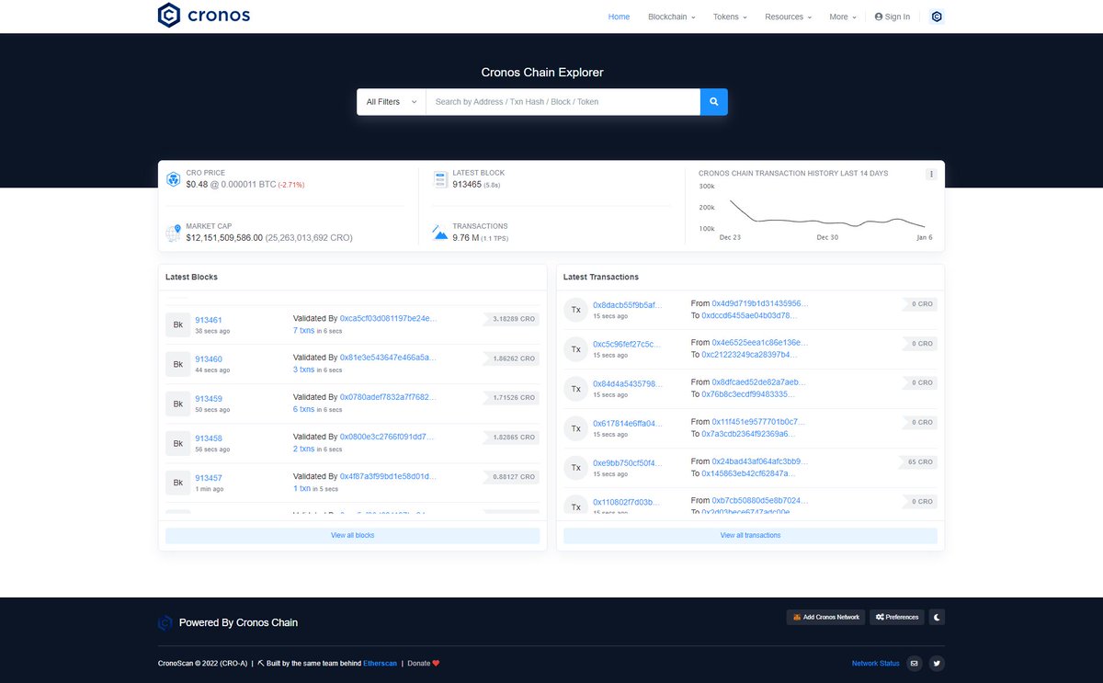Image resolution: width=1103 pixels, height=683 pixels.
Task: Expand the Resources menu
Action: 788,17
